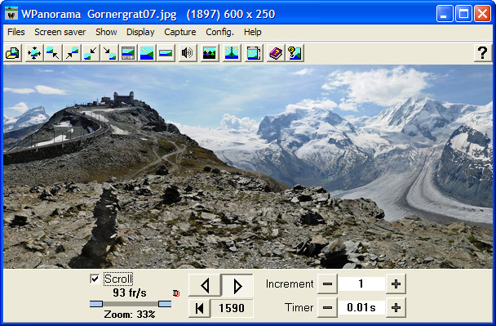Toggle sound with the speaker icon
This screenshot has width=496, height=326.
[188, 53]
